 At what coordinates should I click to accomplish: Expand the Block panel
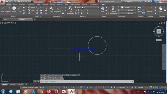105,16
